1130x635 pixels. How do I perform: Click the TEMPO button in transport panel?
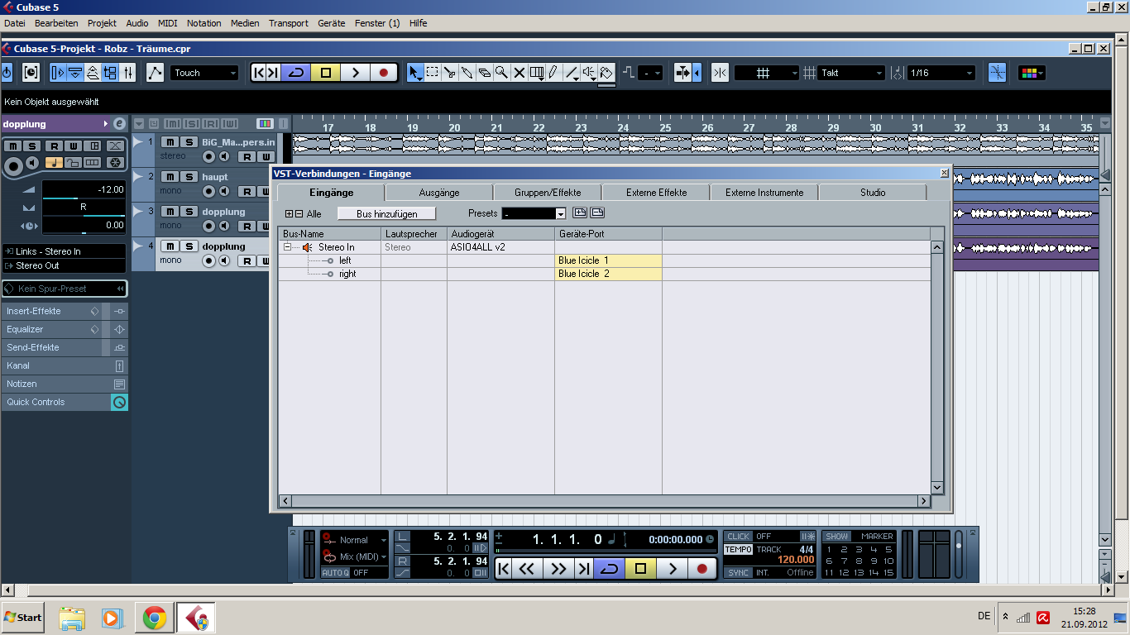coord(738,549)
